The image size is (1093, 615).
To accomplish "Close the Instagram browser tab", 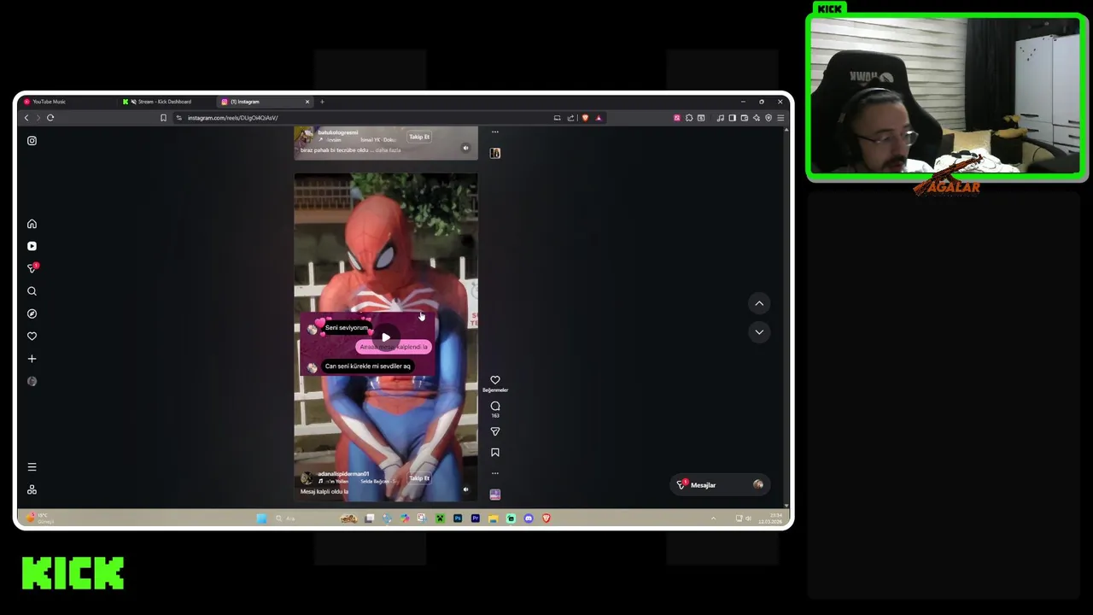I will click(307, 102).
